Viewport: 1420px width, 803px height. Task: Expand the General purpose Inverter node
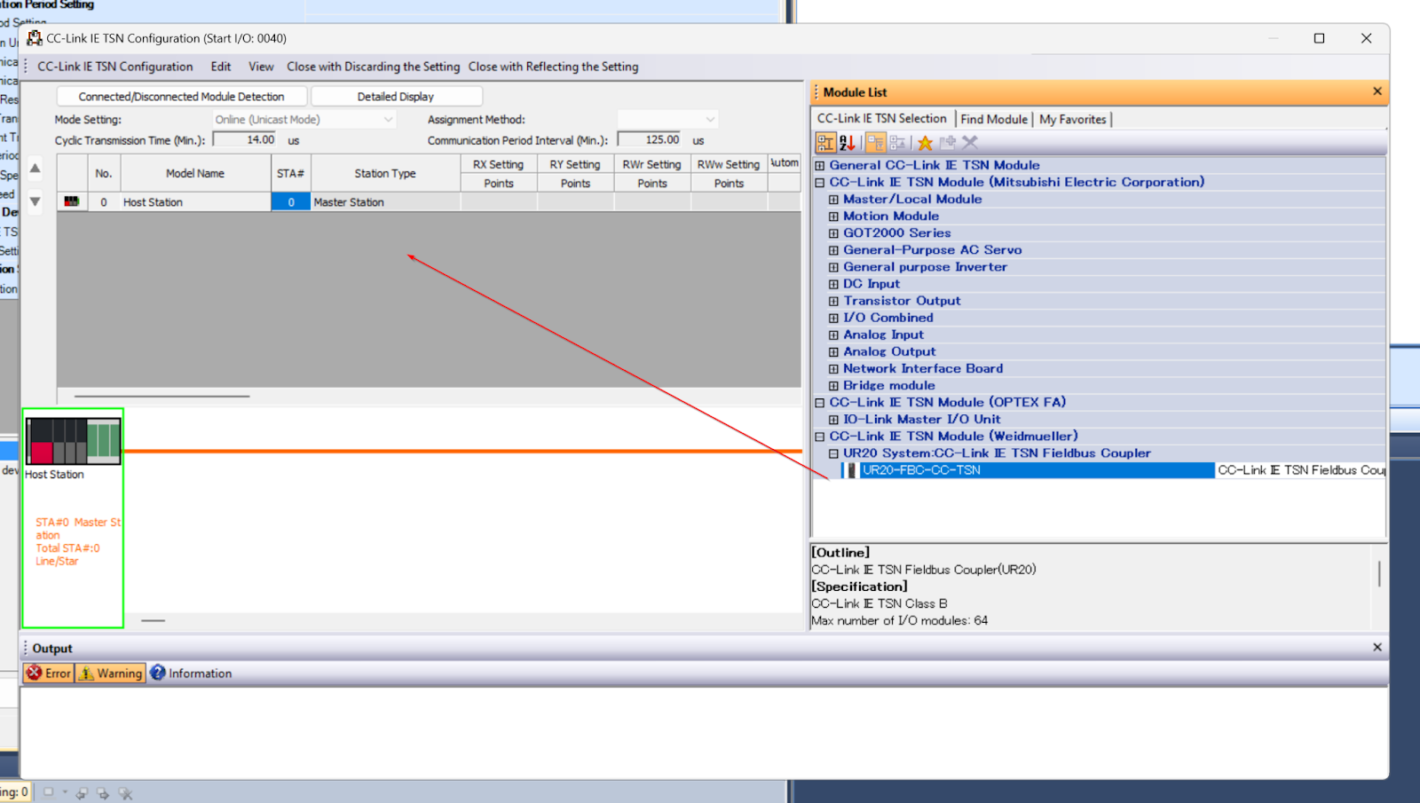tap(833, 267)
